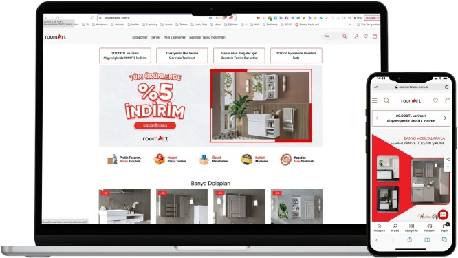
Task: Tap the heart icon in phone header
Action: tap(435, 100)
